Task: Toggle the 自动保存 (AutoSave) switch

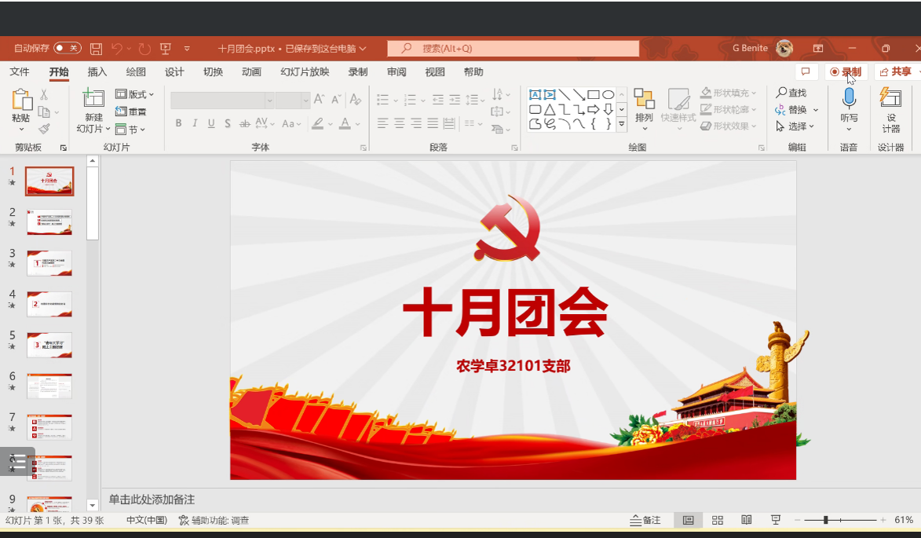Action: point(68,49)
